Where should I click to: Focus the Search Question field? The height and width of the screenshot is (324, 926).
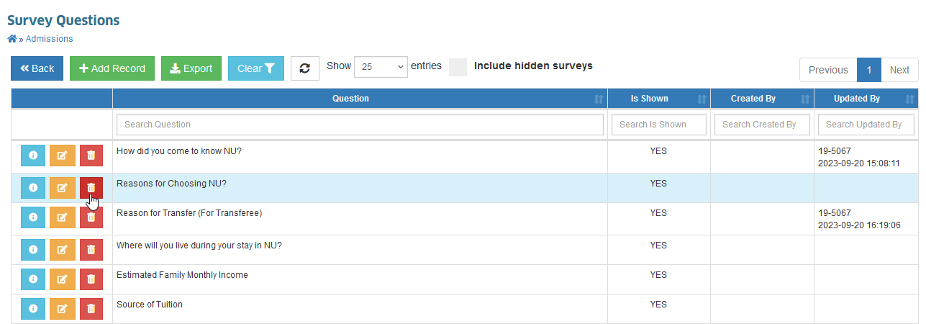pos(360,125)
